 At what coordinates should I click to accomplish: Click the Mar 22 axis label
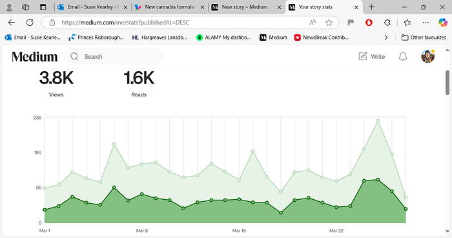coord(336,231)
